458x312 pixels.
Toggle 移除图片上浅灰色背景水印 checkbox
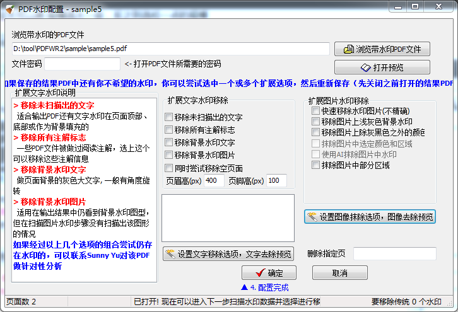point(315,122)
